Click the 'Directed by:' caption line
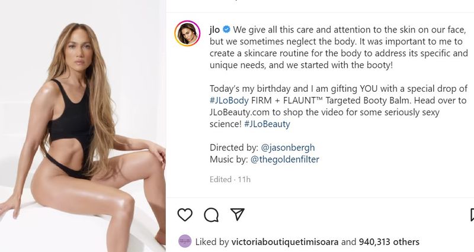This screenshot has height=252, width=474. click(234, 147)
